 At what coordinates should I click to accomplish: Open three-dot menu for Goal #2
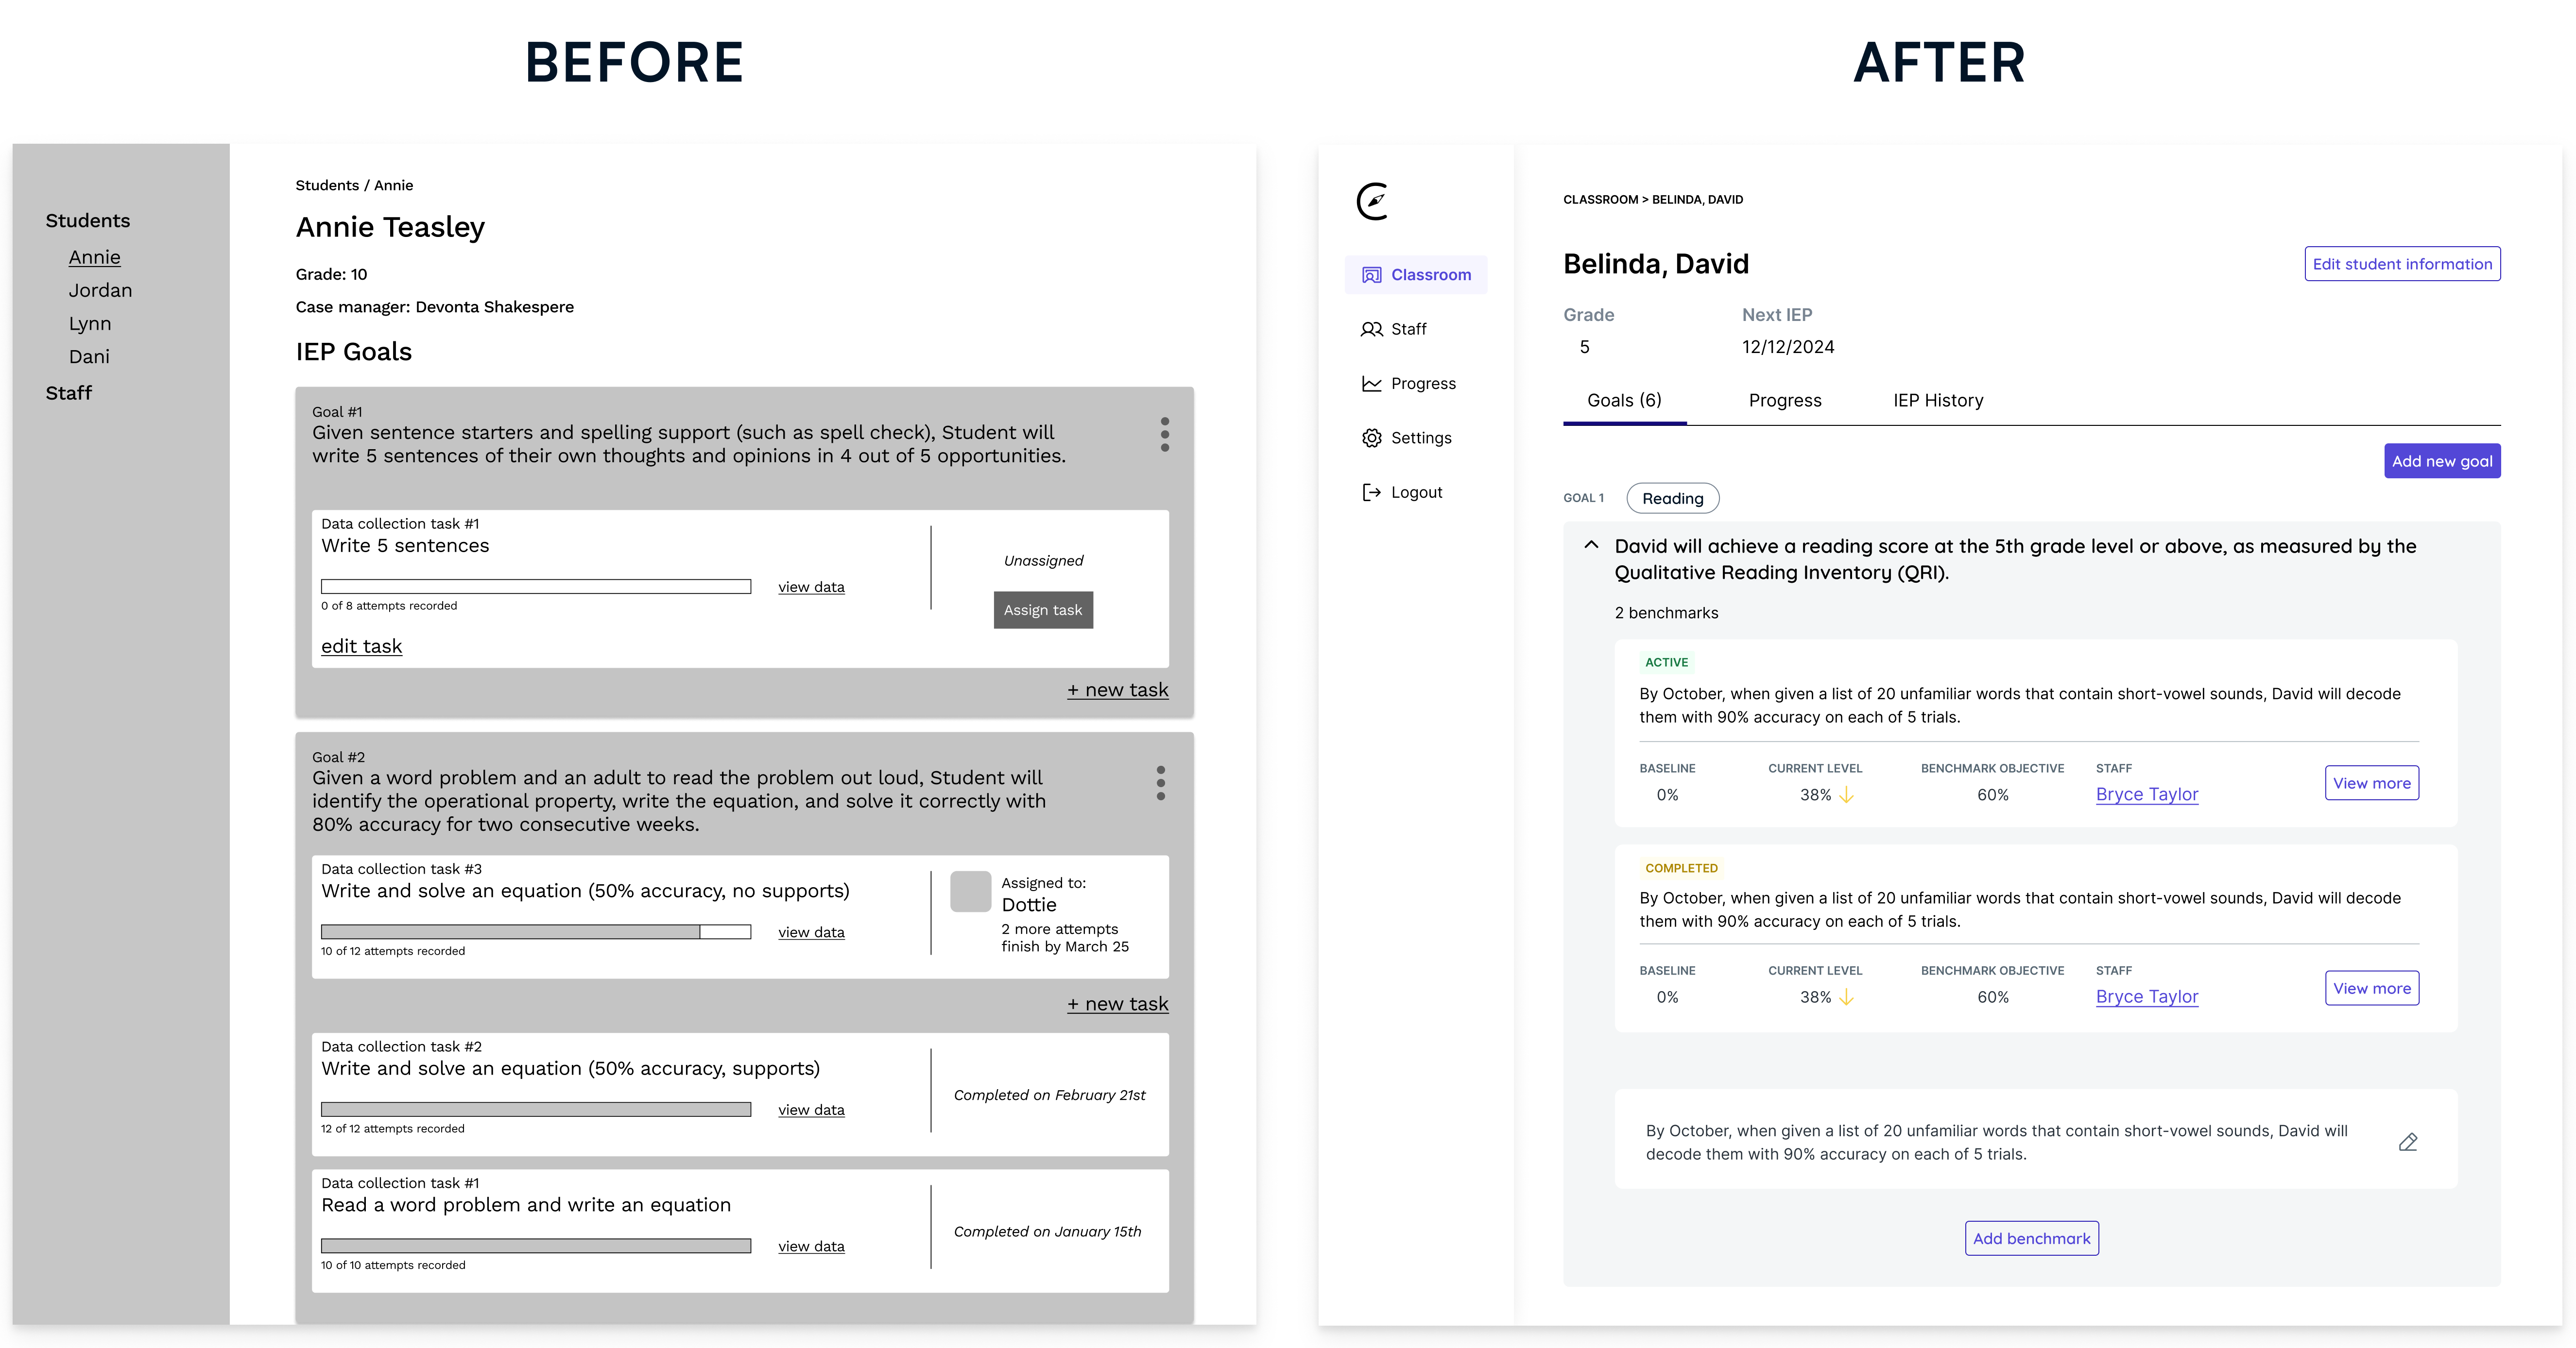point(1160,782)
